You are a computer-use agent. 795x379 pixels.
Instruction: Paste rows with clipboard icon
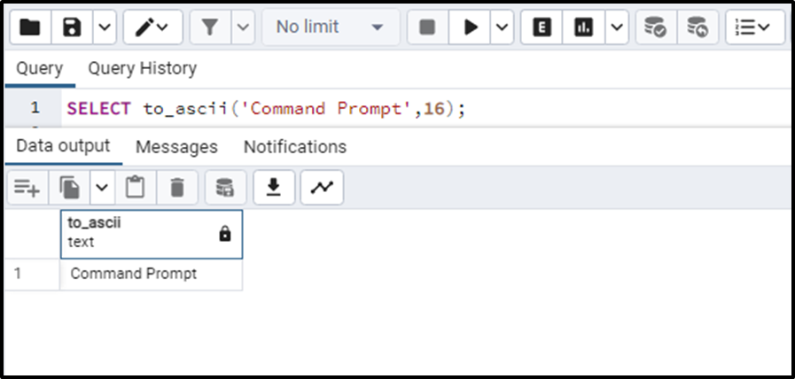pyautogui.click(x=136, y=188)
